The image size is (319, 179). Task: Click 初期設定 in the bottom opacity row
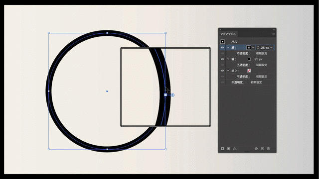[x=256, y=83]
